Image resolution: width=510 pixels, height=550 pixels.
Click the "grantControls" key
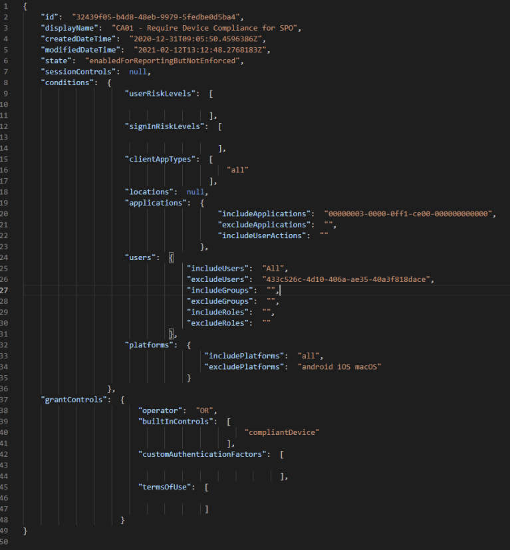coord(73,400)
